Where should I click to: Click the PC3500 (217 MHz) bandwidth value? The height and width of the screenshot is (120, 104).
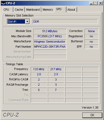point(50,36)
